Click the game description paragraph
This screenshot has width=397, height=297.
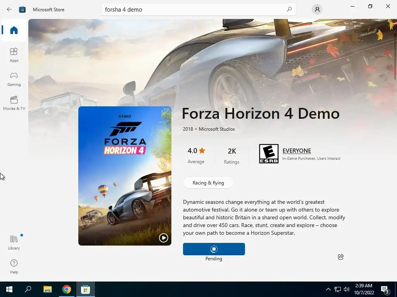(264, 217)
